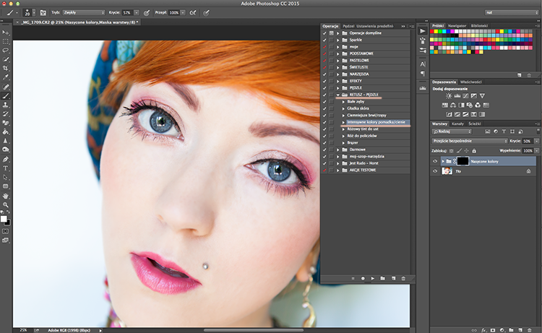Pick the red swatch in Próbki

click(432, 32)
